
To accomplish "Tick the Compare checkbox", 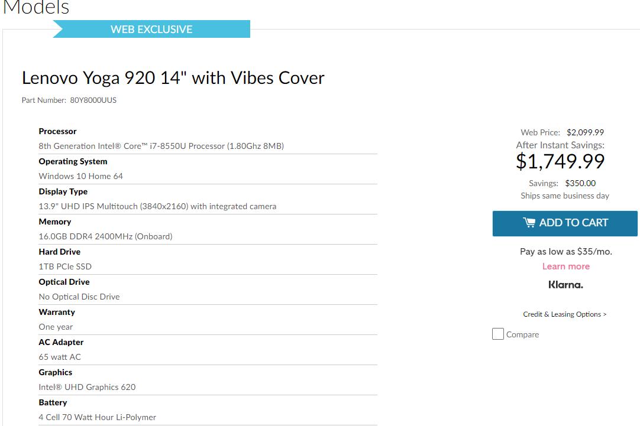I will [498, 334].
